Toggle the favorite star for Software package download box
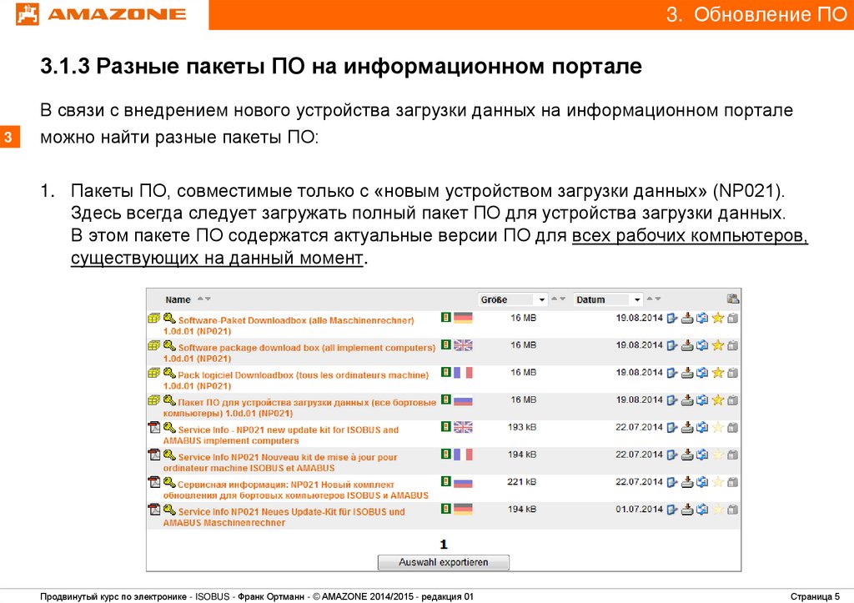This screenshot has width=854, height=603. pos(718,345)
